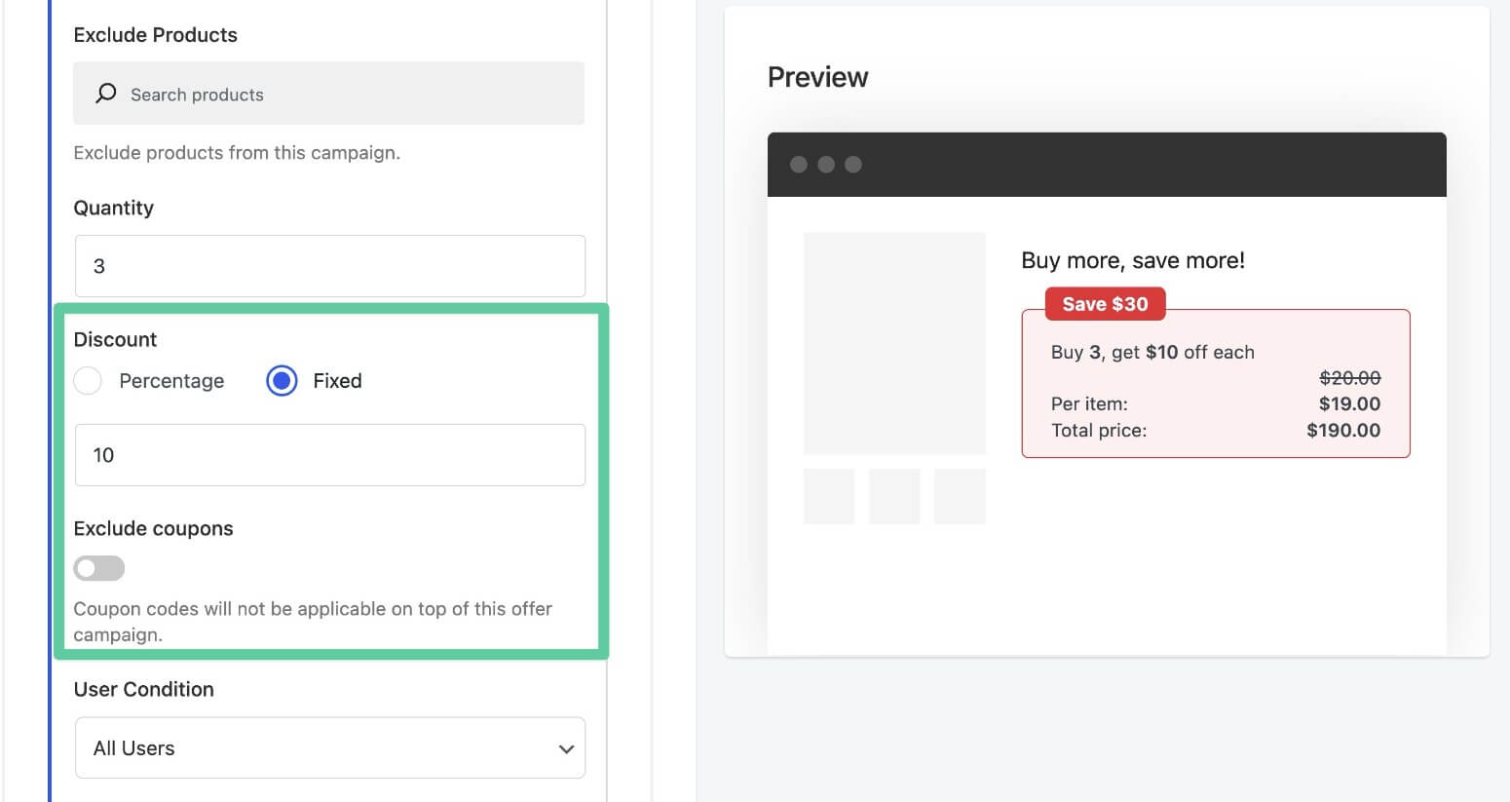Click the Preview panel heading

coord(817,77)
